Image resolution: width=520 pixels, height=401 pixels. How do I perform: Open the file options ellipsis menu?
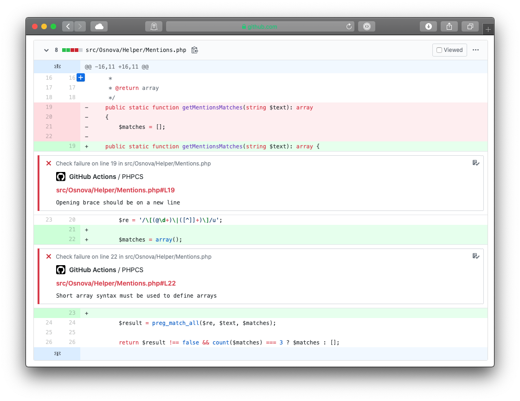pos(475,50)
